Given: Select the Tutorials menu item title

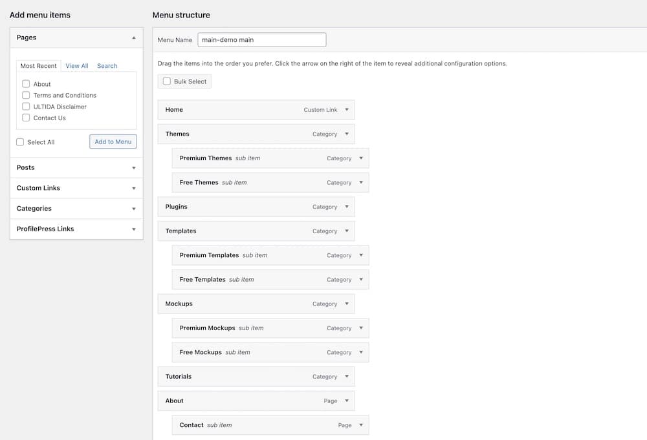Looking at the screenshot, I should (x=179, y=377).
